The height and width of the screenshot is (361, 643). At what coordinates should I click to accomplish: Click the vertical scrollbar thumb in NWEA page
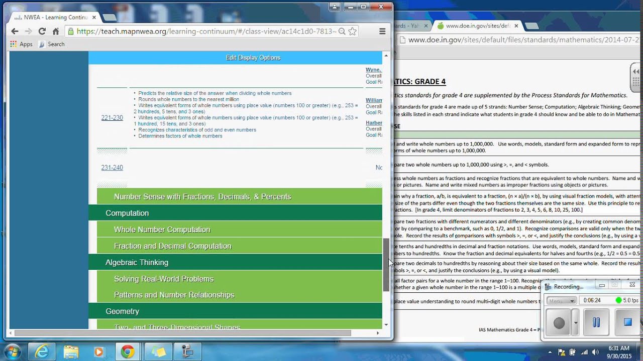tap(386, 265)
